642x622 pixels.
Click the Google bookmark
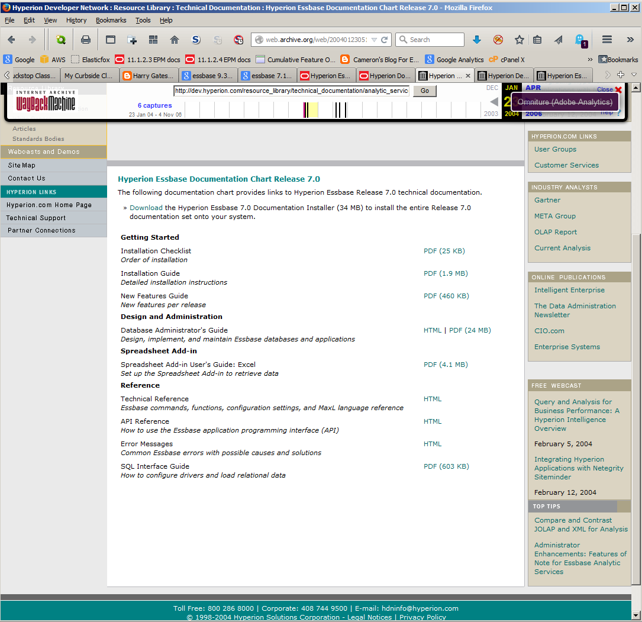20,59
